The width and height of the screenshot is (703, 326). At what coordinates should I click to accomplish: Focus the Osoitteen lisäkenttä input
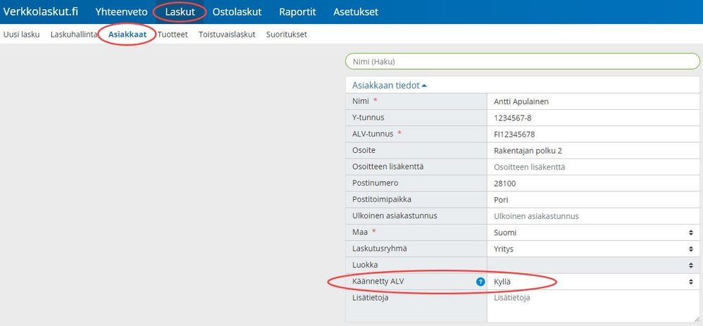(x=594, y=168)
